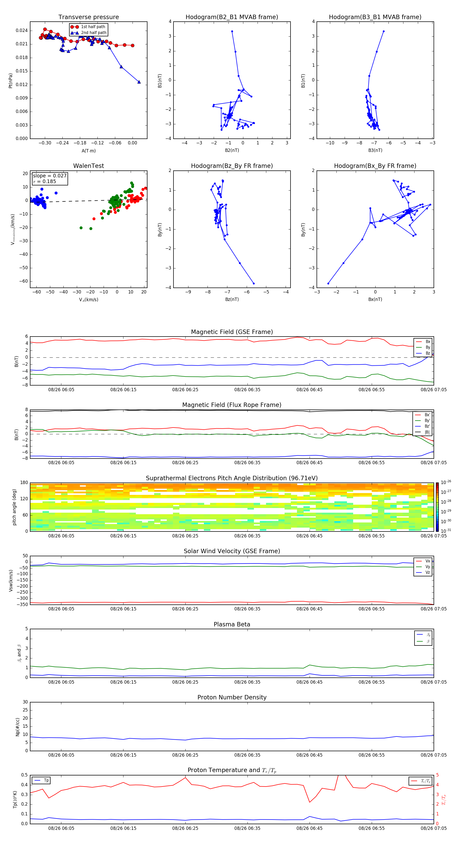This screenshot has height=851, width=464.
Task: Click the "Solar Wind Velocity (GSE Frame)" title
Action: [x=232, y=551]
